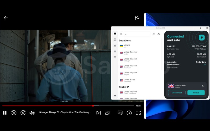Open the Surfshark VPN shield tab
The image size is (210, 131).
click(x=115, y=34)
